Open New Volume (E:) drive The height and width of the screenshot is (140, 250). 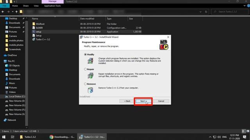17,105
